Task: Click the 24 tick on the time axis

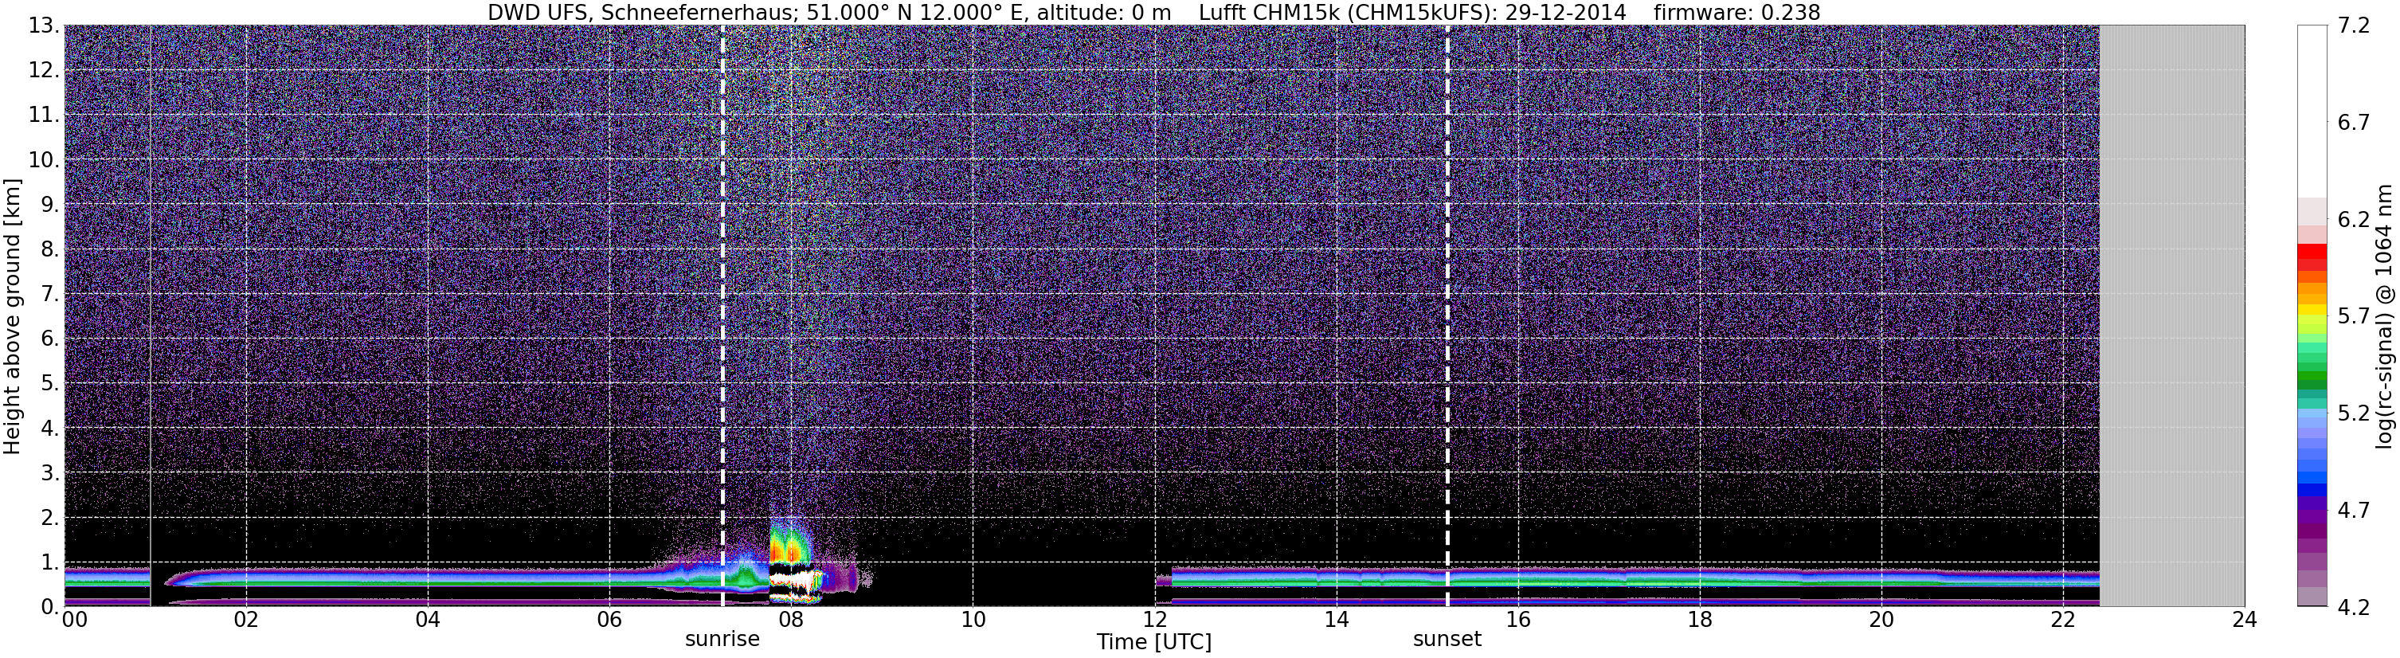Action: 2245,620
